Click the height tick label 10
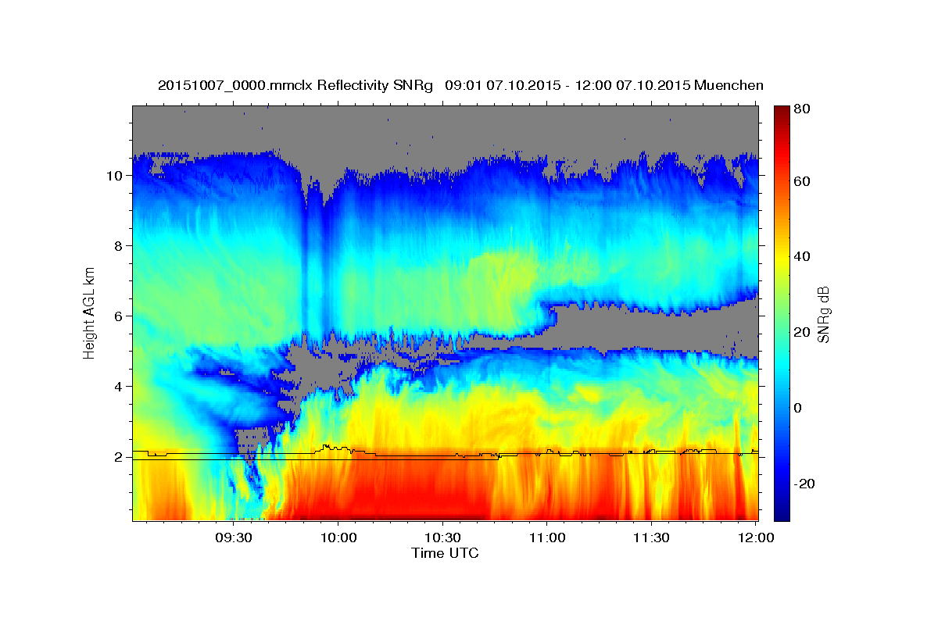The image size is (938, 625). tap(114, 176)
